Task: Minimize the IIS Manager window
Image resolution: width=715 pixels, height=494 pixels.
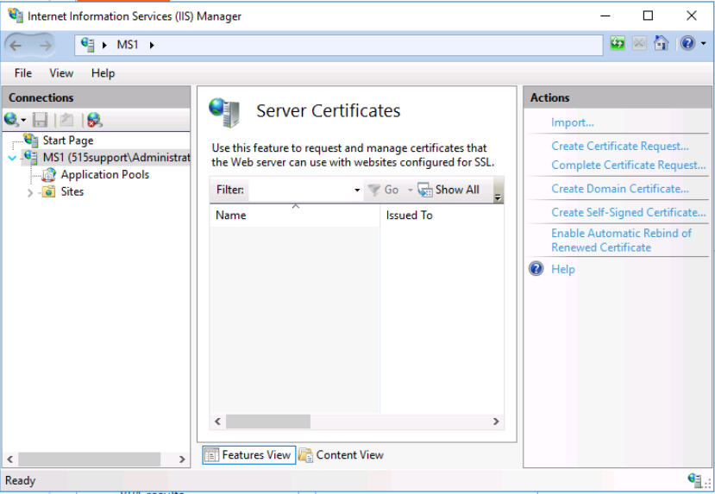Action: (x=605, y=16)
